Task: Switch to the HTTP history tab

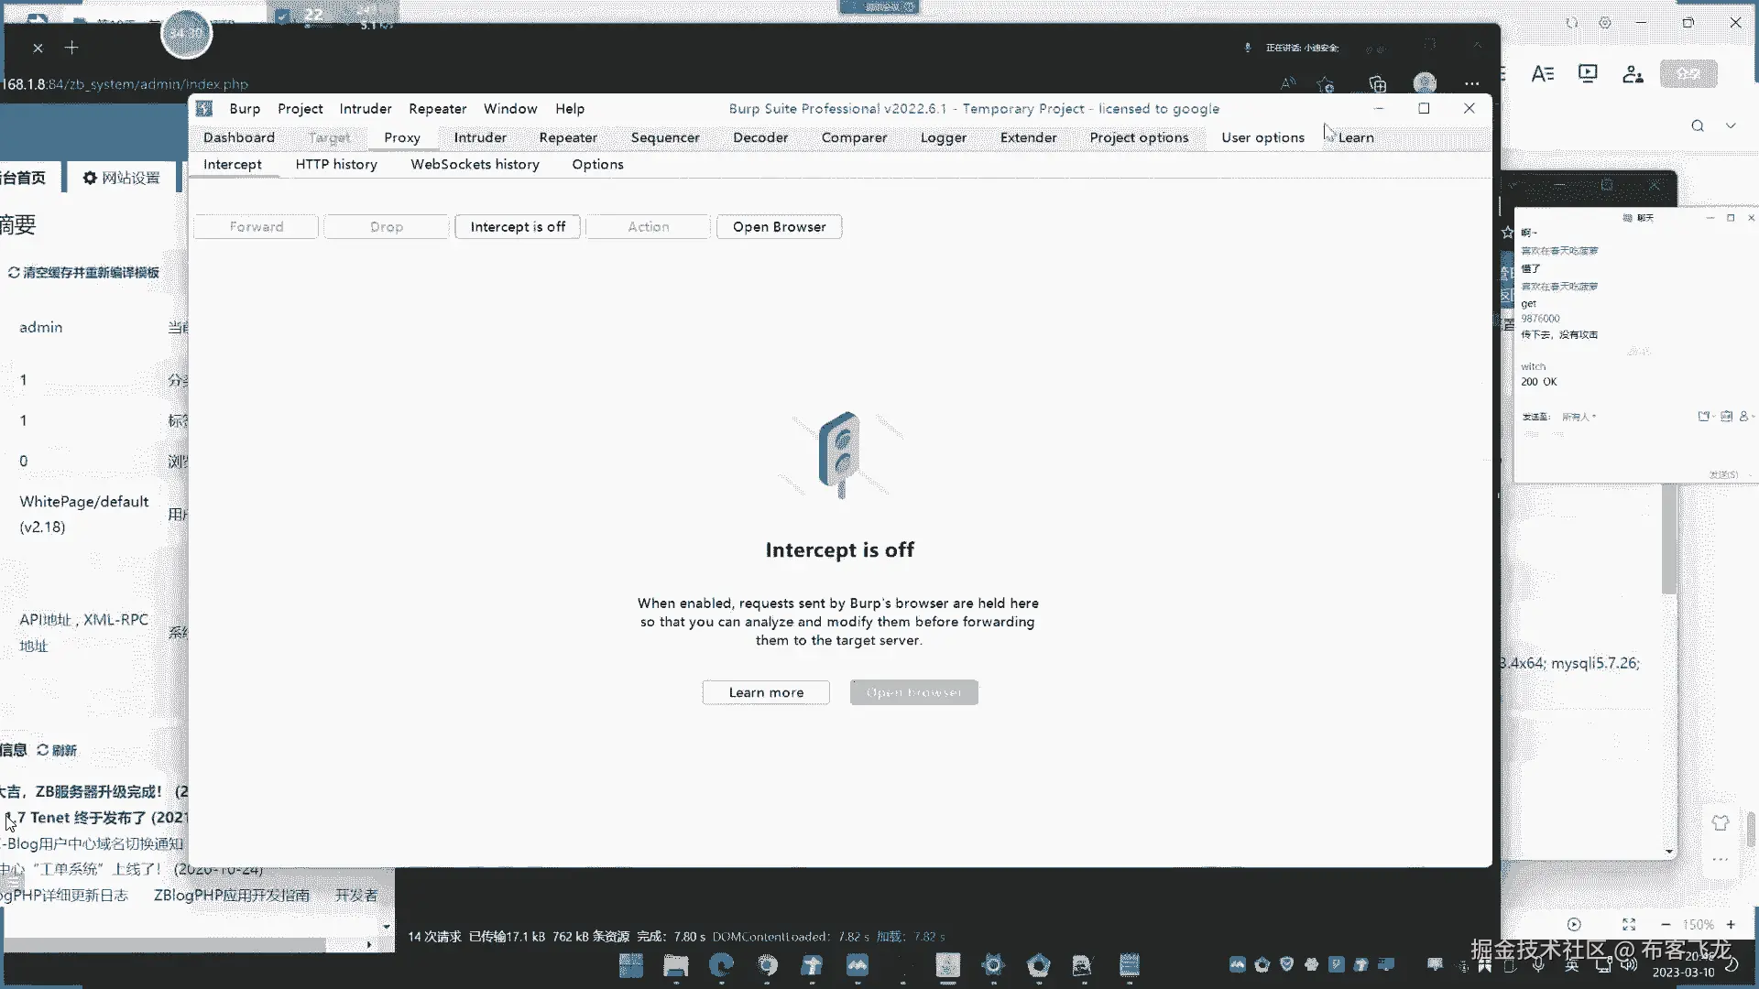Action: [x=336, y=164]
